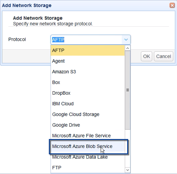Viewport: 177px width, 174px height.
Task: Select FTP from the protocol list
Action: [x=88, y=168]
